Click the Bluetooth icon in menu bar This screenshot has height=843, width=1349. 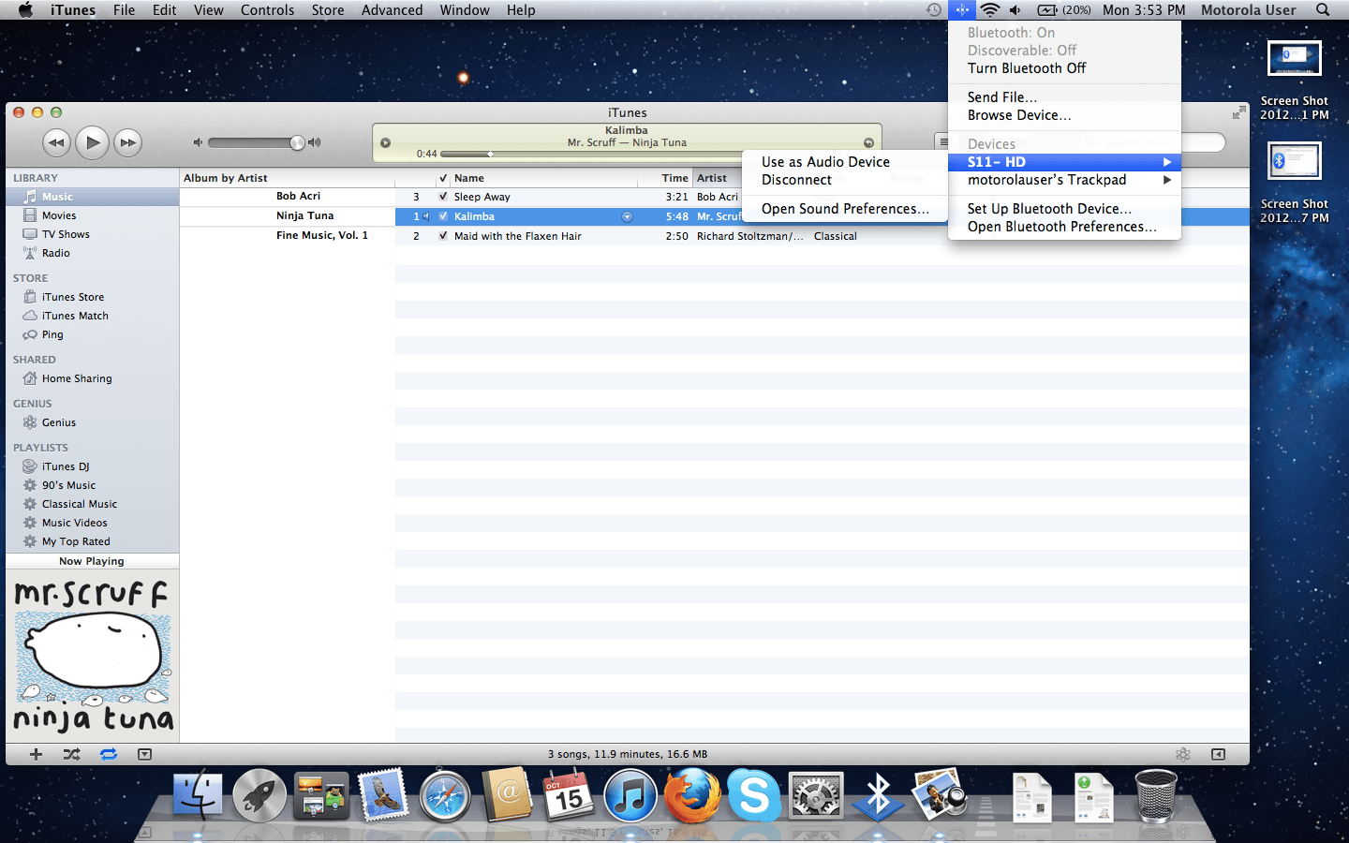pyautogui.click(x=961, y=10)
